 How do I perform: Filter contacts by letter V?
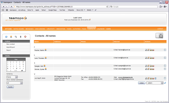coord(16,68)
